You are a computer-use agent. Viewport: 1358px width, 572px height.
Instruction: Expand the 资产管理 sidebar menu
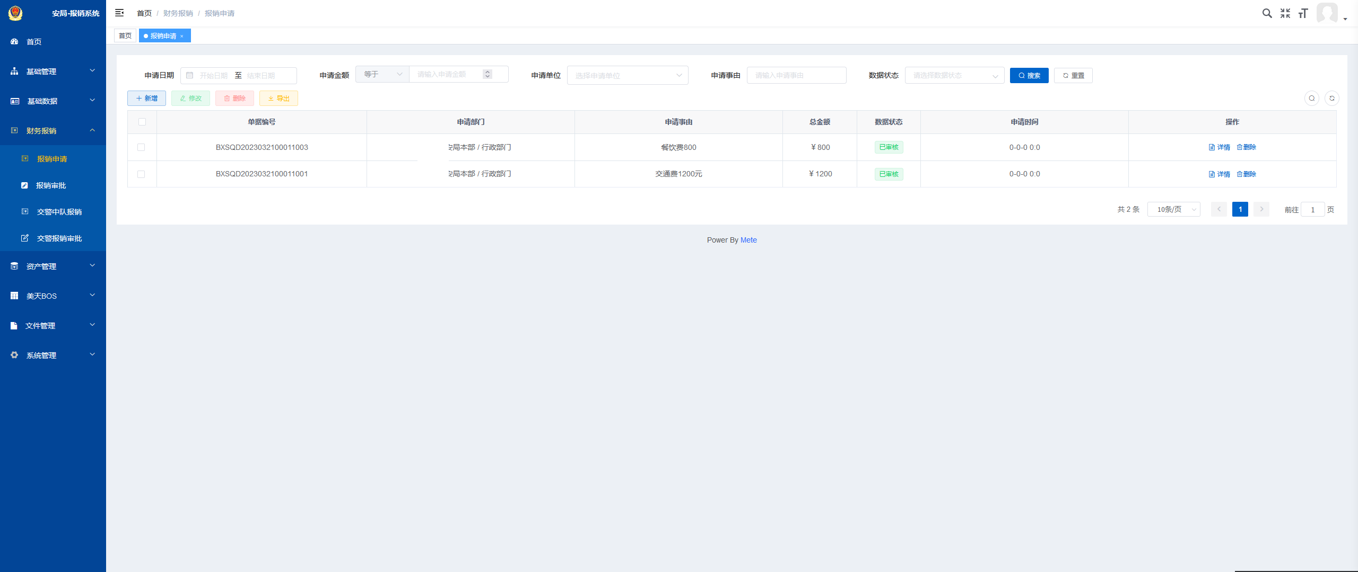tap(53, 266)
